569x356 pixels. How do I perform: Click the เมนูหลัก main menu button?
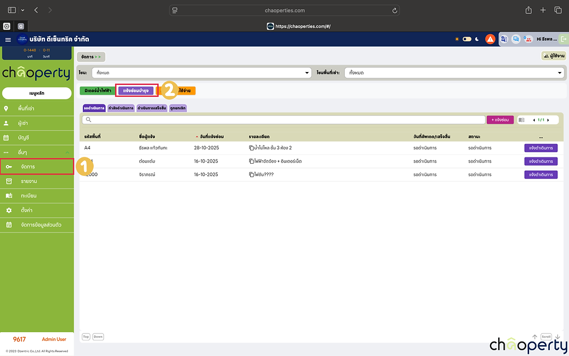tap(37, 94)
